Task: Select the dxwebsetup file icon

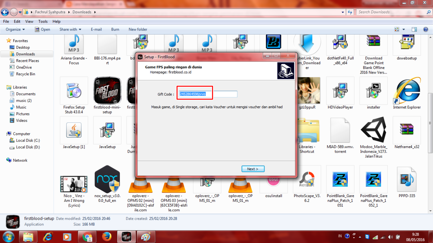Action: pos(407,43)
